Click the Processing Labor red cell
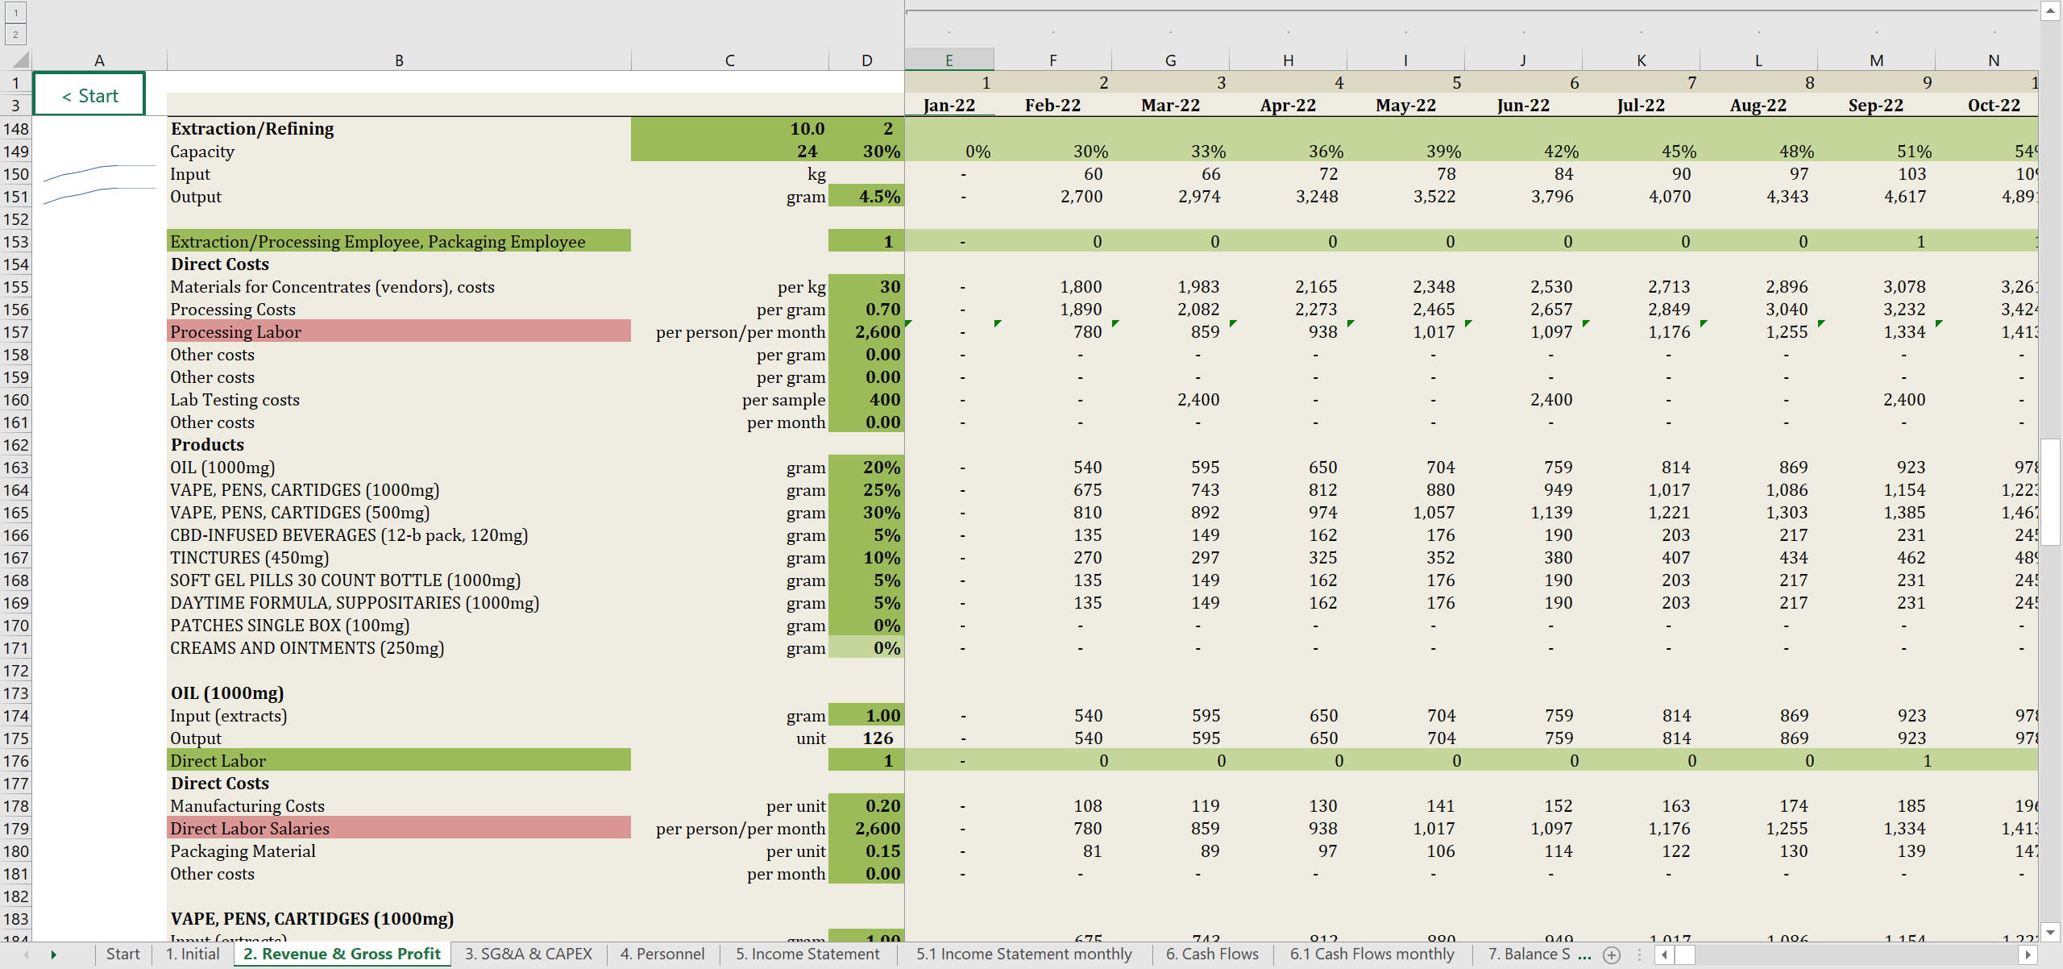Screen dimensions: 2063x969 pyautogui.click(x=398, y=331)
